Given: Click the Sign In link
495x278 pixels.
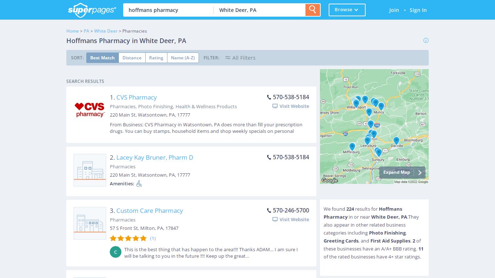Looking at the screenshot, I should 418,10.
